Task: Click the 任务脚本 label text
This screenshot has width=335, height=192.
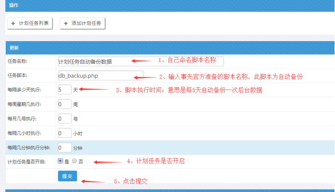Action: pos(17,76)
